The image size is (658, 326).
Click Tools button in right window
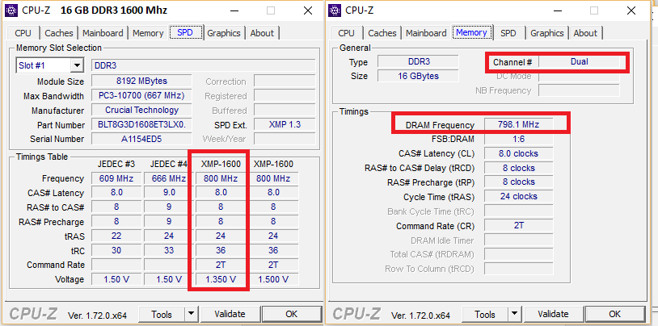click(485, 314)
